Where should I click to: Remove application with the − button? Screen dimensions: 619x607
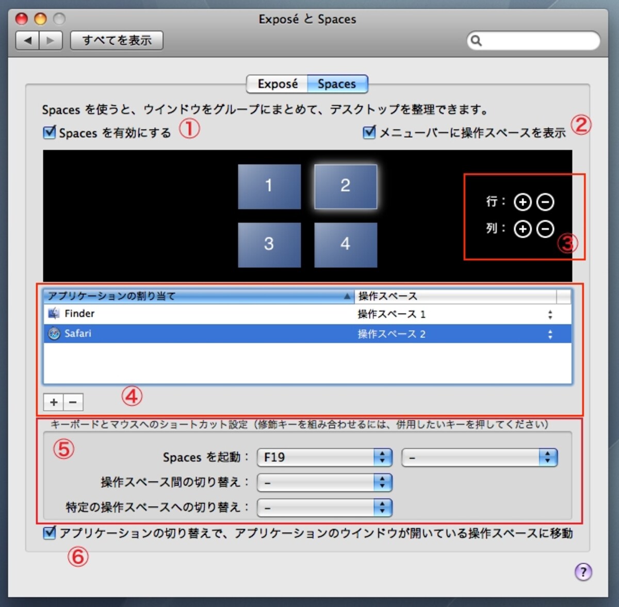[73, 402]
